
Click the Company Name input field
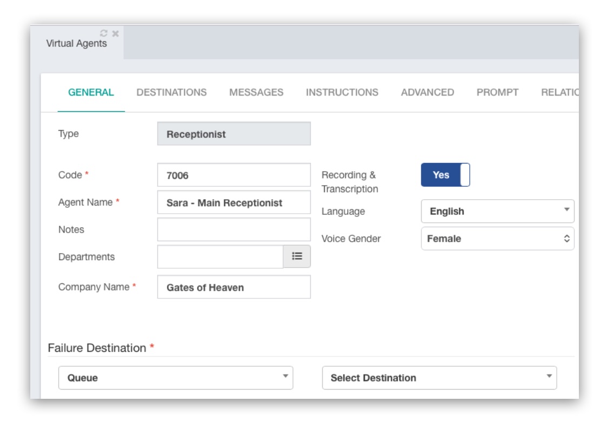[x=234, y=287]
